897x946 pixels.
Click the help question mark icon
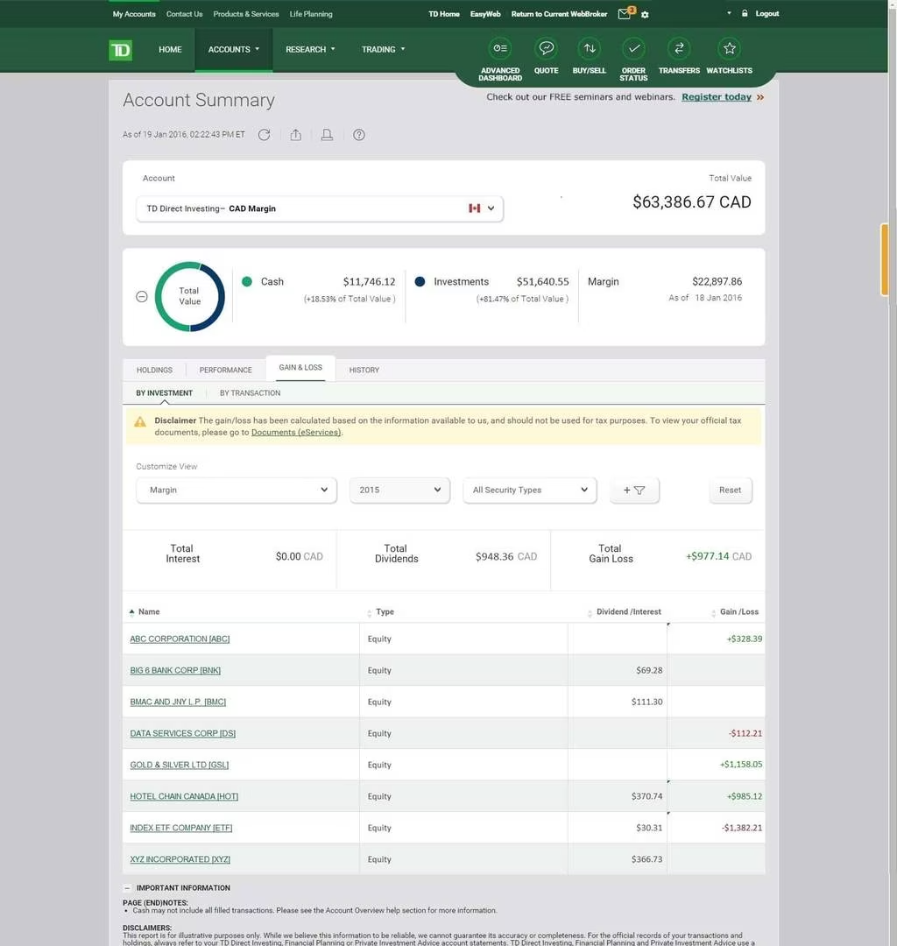coord(359,135)
